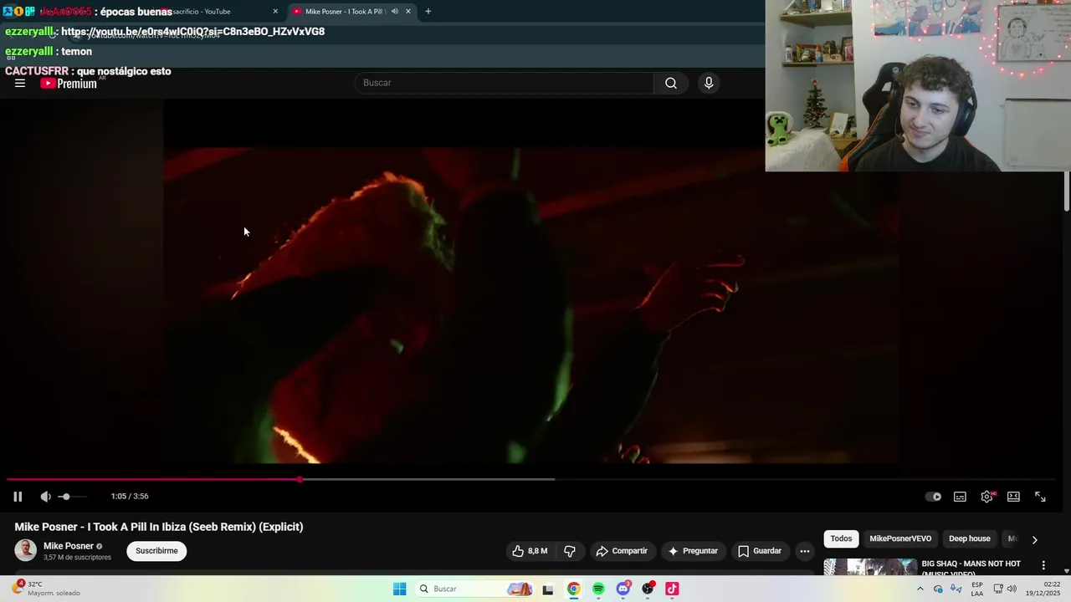Open Google Chrome from the taskbar
The image size is (1071, 602).
(x=573, y=589)
